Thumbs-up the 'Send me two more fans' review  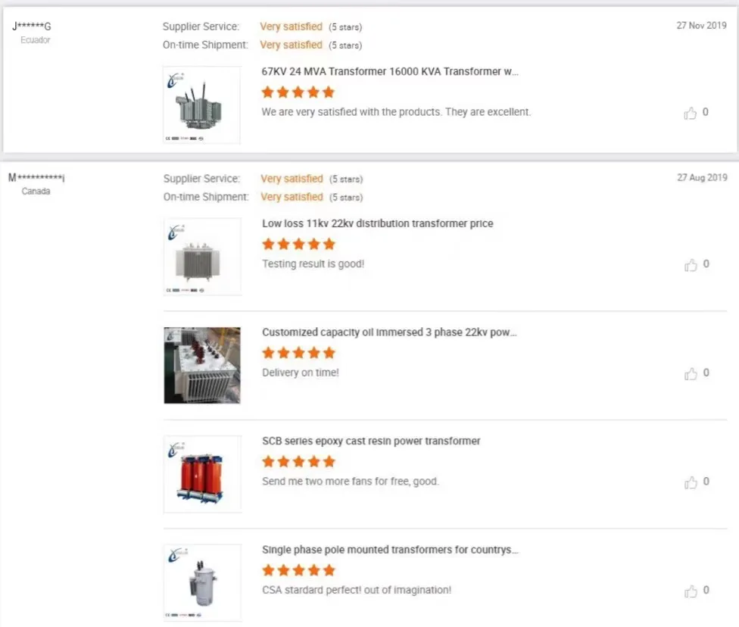[690, 482]
